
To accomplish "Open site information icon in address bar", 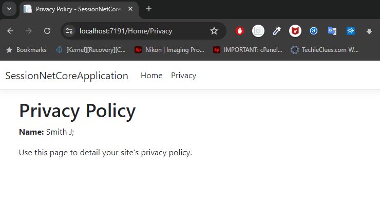I will point(69,31).
